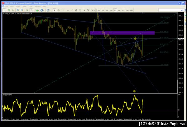Viewport: 187px width, 127px height.
Task: Open the Charts menu
Action: point(24,7)
